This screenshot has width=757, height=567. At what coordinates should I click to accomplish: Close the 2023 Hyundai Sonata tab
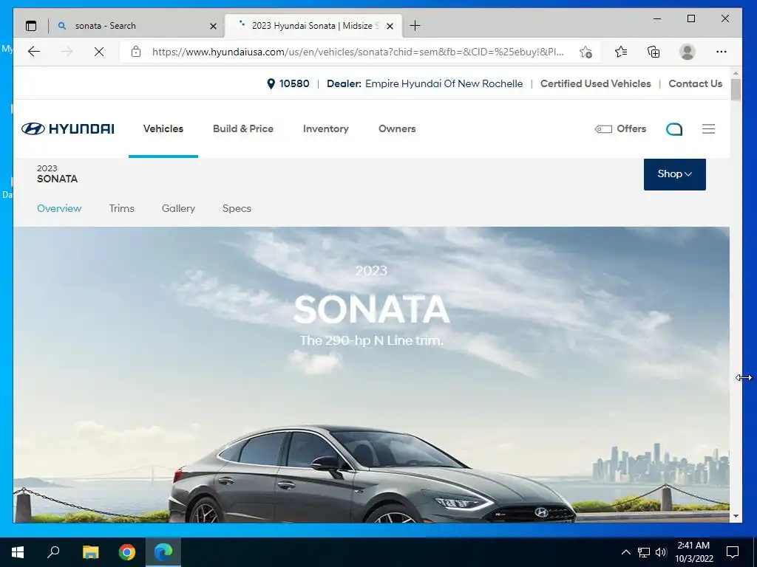pos(390,26)
